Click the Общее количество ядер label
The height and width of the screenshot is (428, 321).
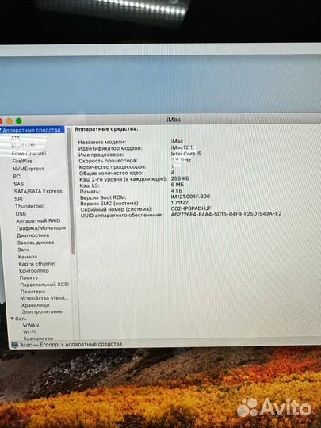(111, 173)
